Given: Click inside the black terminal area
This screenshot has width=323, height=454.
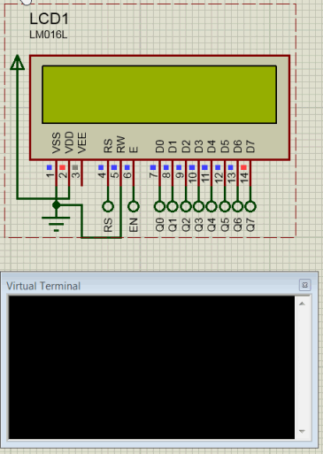Looking at the screenshot, I should (151, 367).
